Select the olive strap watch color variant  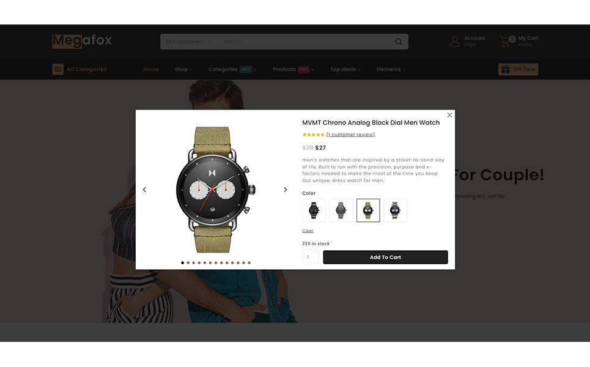coord(368,210)
